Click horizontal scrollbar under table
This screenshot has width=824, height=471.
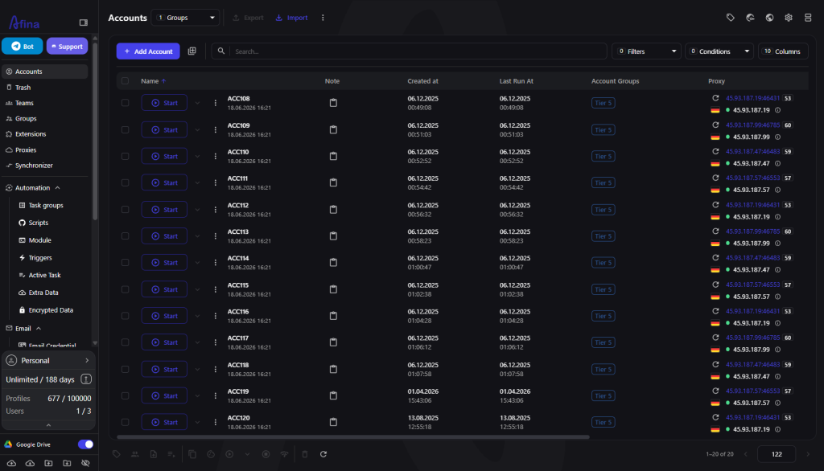[353, 437]
